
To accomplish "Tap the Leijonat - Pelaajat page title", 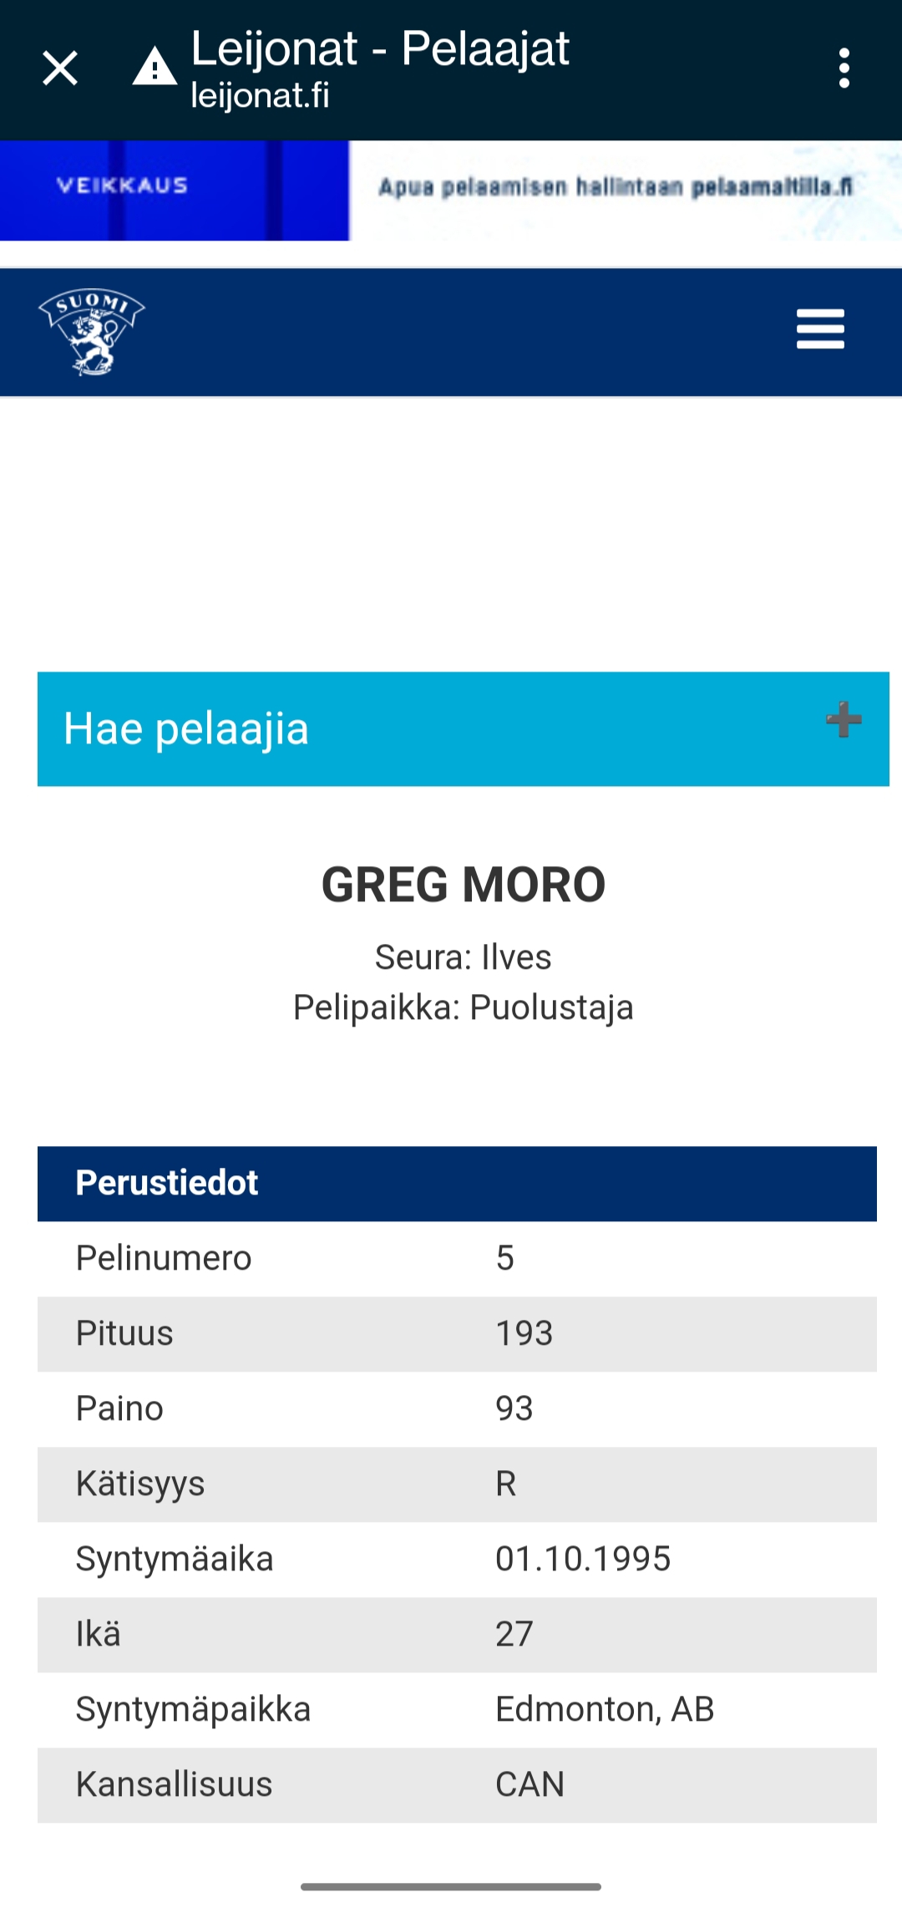I will click(x=380, y=48).
